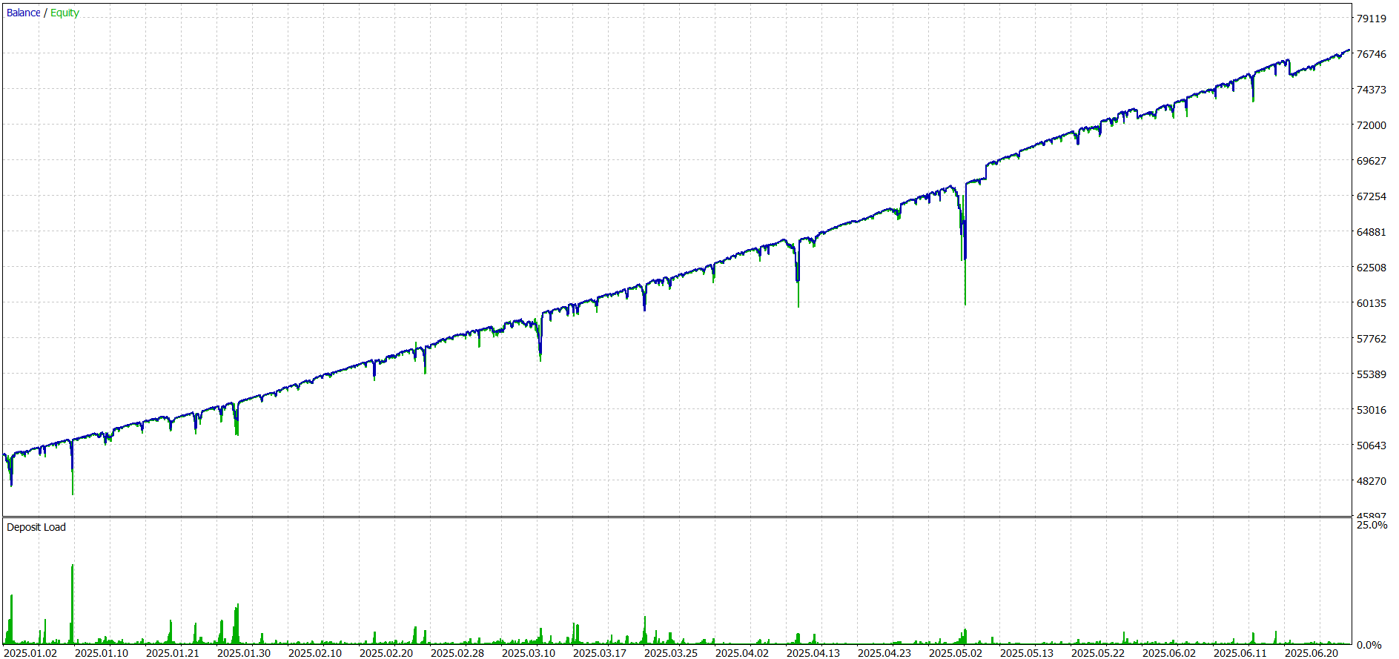Select the 2025.02.10 date on the time axis
This screenshot has width=1399, height=659.
coord(315,653)
